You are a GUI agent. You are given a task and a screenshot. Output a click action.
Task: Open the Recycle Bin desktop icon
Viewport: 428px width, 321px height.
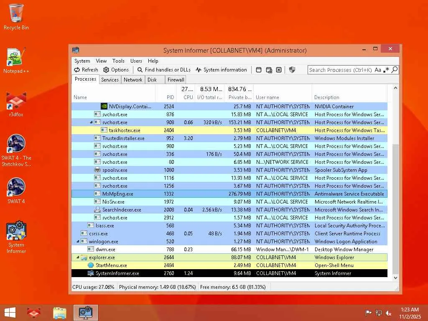pos(16,17)
